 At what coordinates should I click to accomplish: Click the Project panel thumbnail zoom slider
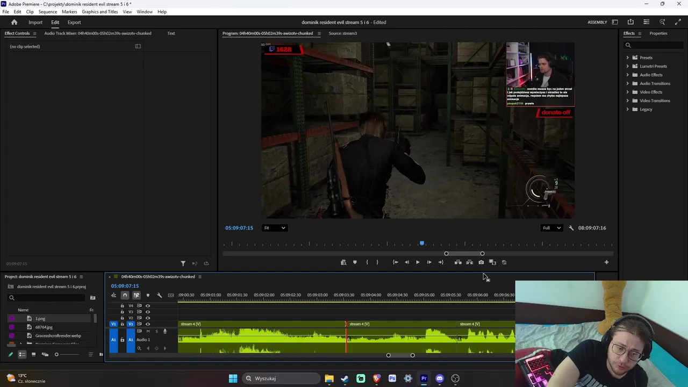(x=56, y=354)
